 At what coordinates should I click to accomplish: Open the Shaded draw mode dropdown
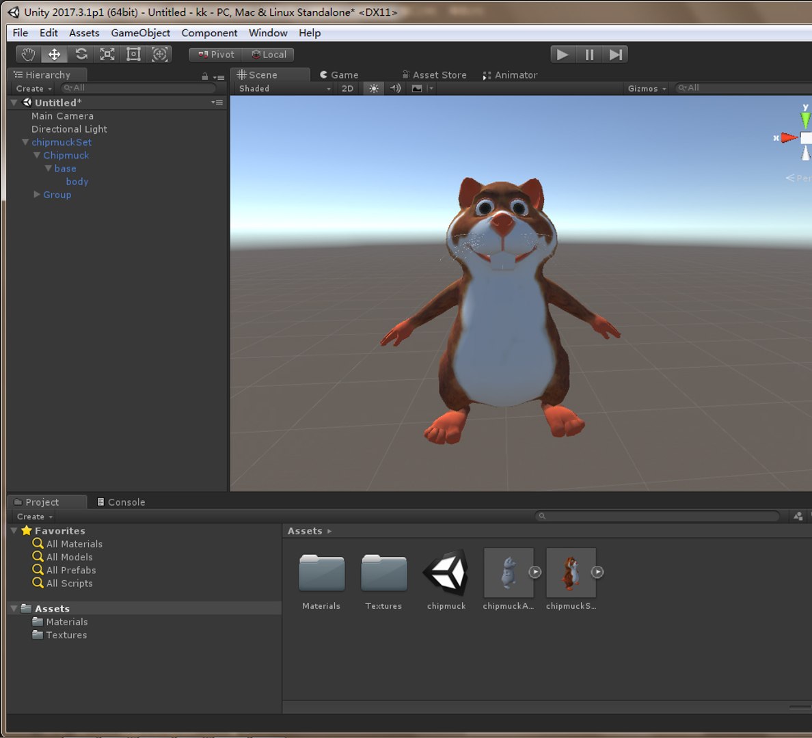[284, 89]
